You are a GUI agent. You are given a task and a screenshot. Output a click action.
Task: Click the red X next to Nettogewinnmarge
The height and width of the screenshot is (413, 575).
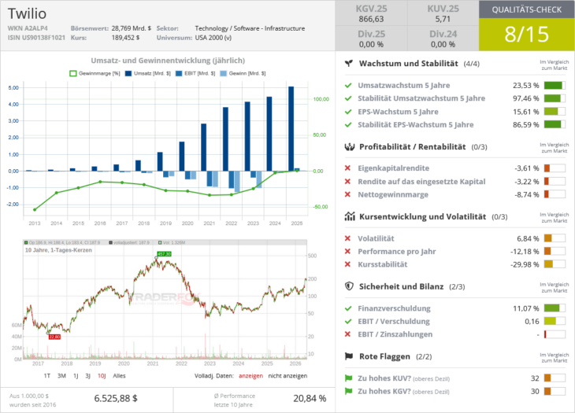[347, 194]
